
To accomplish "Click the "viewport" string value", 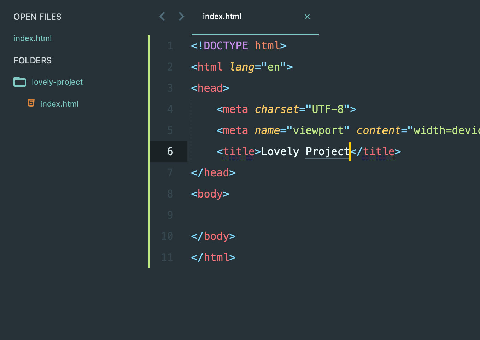I will 318,130.
